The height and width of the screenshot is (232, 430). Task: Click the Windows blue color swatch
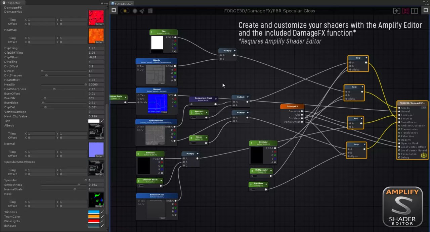94,212
